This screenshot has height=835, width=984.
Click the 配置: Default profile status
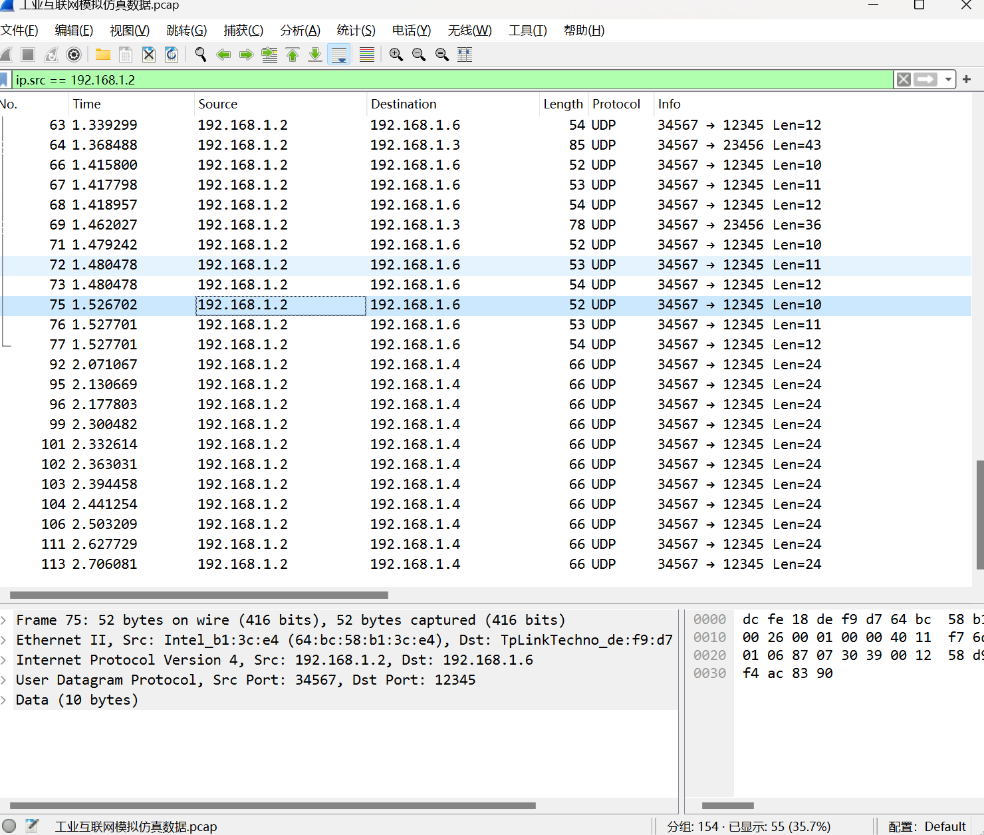pos(927,826)
